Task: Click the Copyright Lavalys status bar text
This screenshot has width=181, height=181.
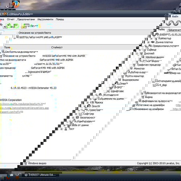Action: pos(158,163)
